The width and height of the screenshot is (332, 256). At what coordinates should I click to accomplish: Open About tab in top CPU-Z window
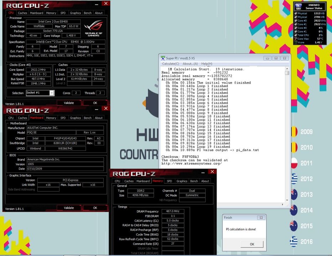(98, 13)
